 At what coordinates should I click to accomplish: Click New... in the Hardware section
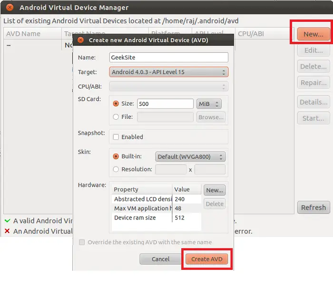[x=215, y=190]
